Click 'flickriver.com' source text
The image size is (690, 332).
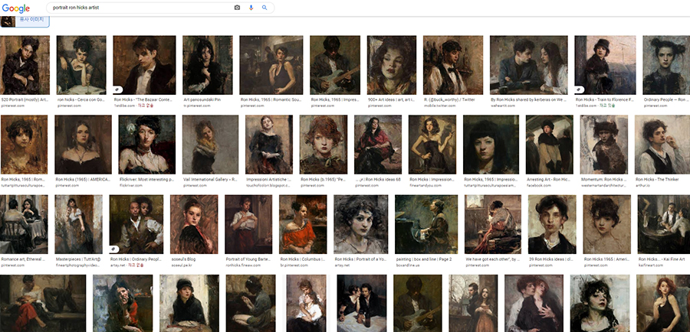point(130,185)
